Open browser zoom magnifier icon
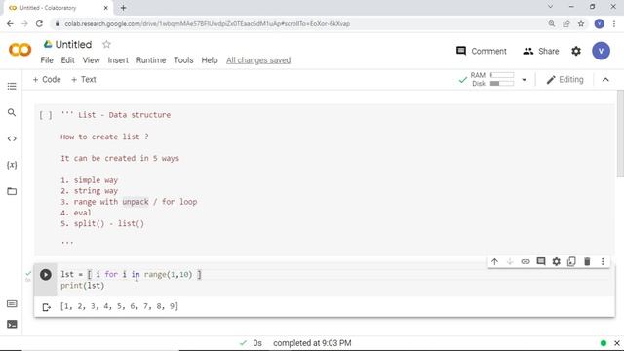 tap(552, 23)
